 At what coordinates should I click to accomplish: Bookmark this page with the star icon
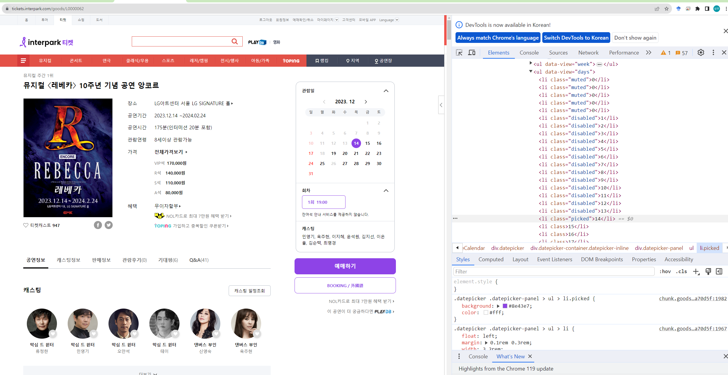point(667,9)
